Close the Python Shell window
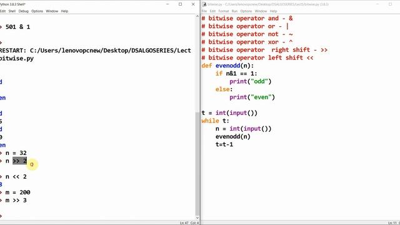This screenshot has width=400, height=225. click(x=193, y=4)
